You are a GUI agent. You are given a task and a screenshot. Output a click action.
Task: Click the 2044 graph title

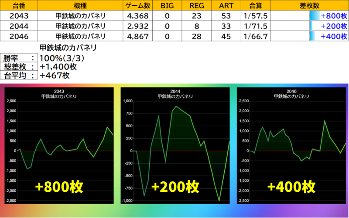pos(175,94)
